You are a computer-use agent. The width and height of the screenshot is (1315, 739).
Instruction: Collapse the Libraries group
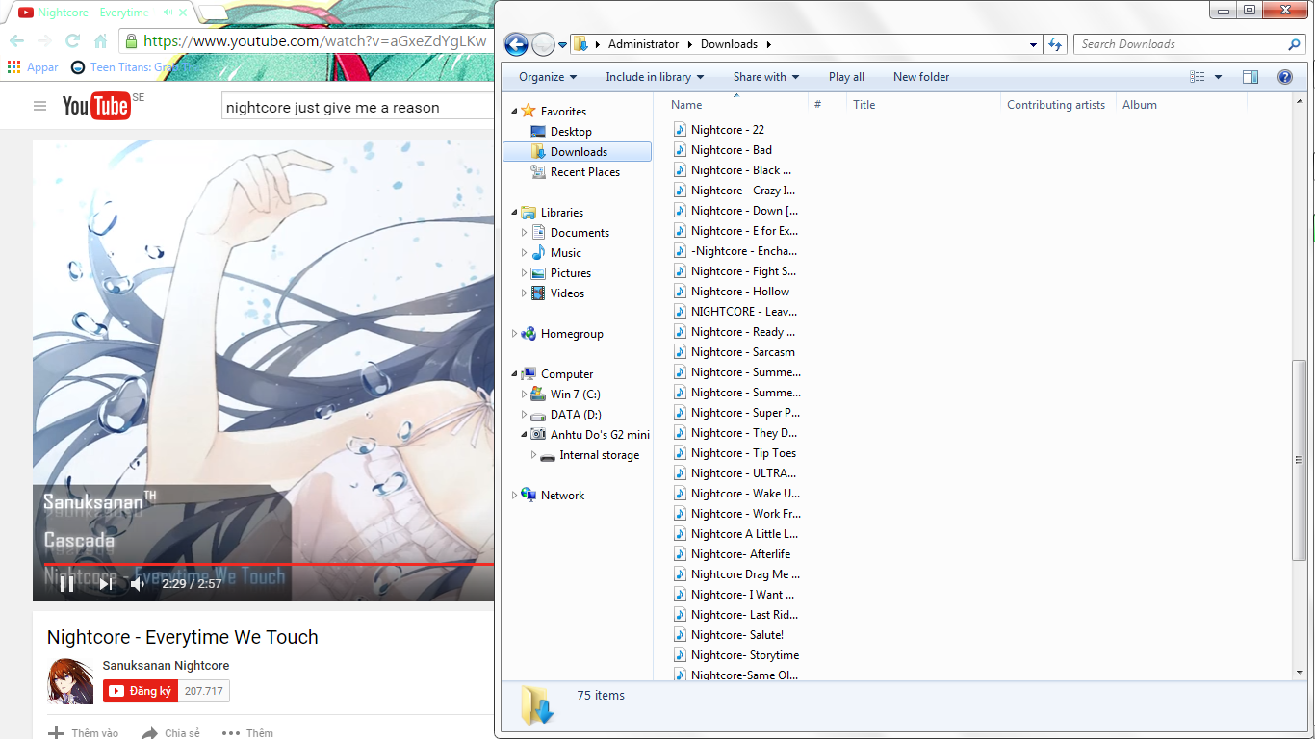(514, 213)
